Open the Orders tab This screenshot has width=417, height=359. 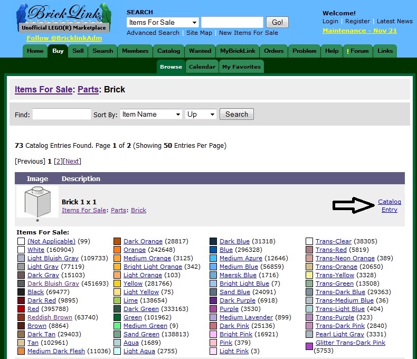click(273, 51)
